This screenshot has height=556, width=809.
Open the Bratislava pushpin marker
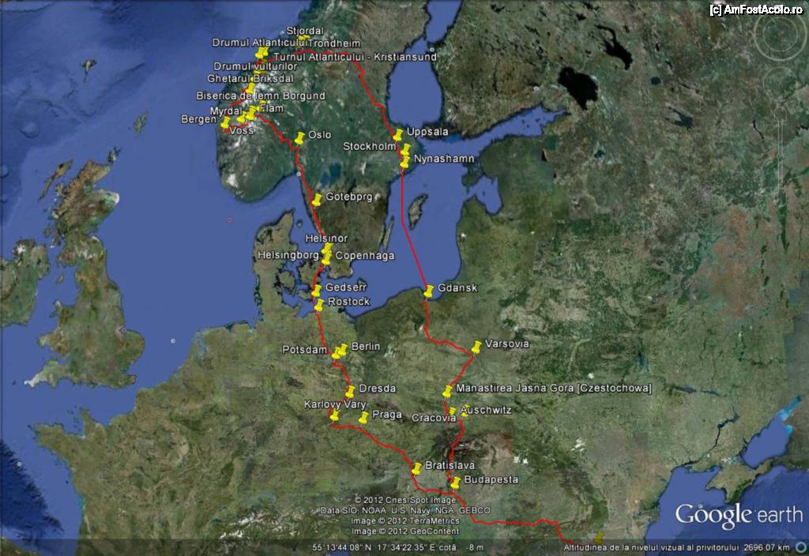[x=416, y=468]
